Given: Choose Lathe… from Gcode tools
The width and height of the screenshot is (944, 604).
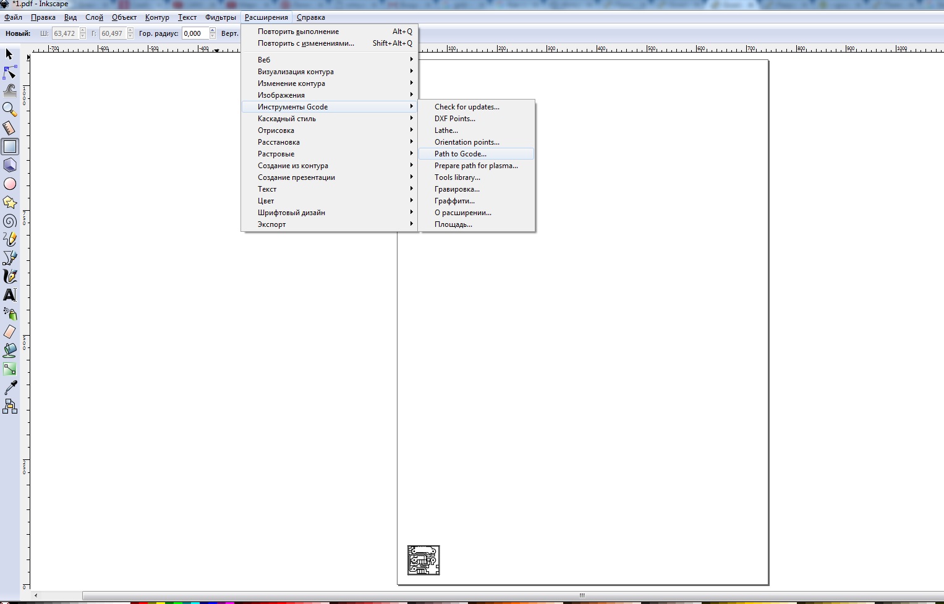Looking at the screenshot, I should click(x=477, y=130).
